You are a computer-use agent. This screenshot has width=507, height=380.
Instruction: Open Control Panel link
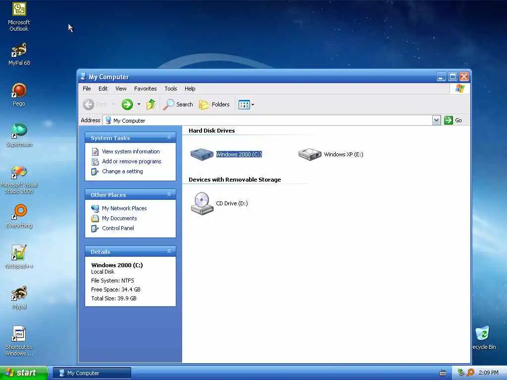point(118,228)
